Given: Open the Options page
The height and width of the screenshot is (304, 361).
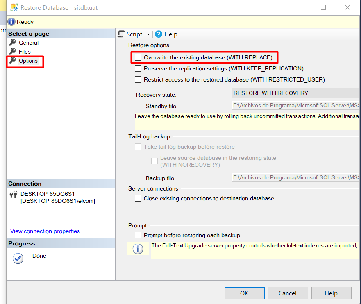Looking at the screenshot, I should [x=28, y=61].
